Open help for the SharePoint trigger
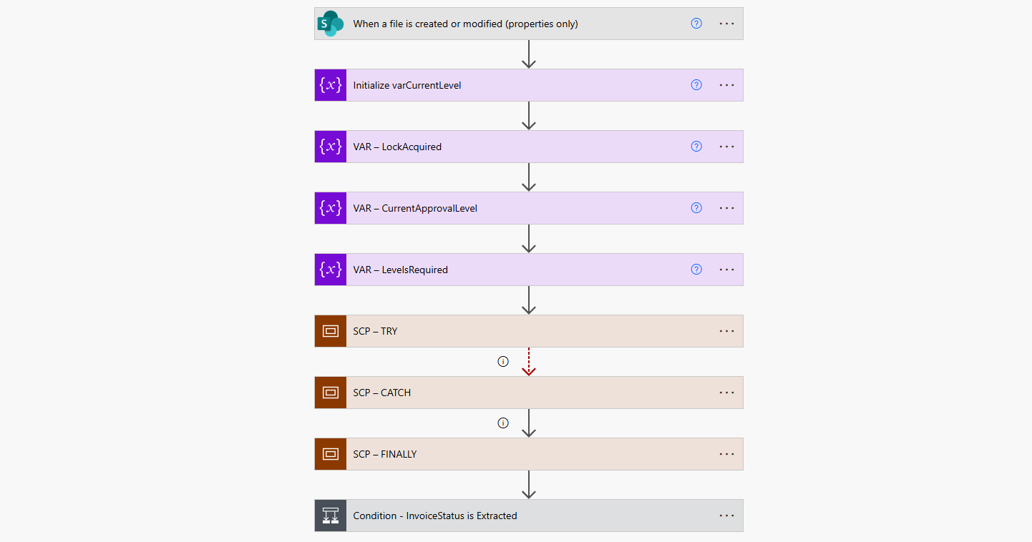1032x542 pixels. click(696, 24)
